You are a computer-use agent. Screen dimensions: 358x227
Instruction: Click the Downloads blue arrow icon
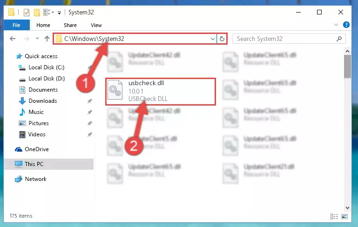click(x=22, y=101)
